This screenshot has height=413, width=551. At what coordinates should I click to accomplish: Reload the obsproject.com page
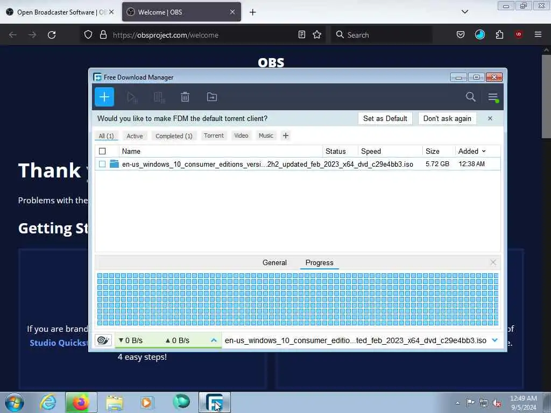(x=52, y=35)
